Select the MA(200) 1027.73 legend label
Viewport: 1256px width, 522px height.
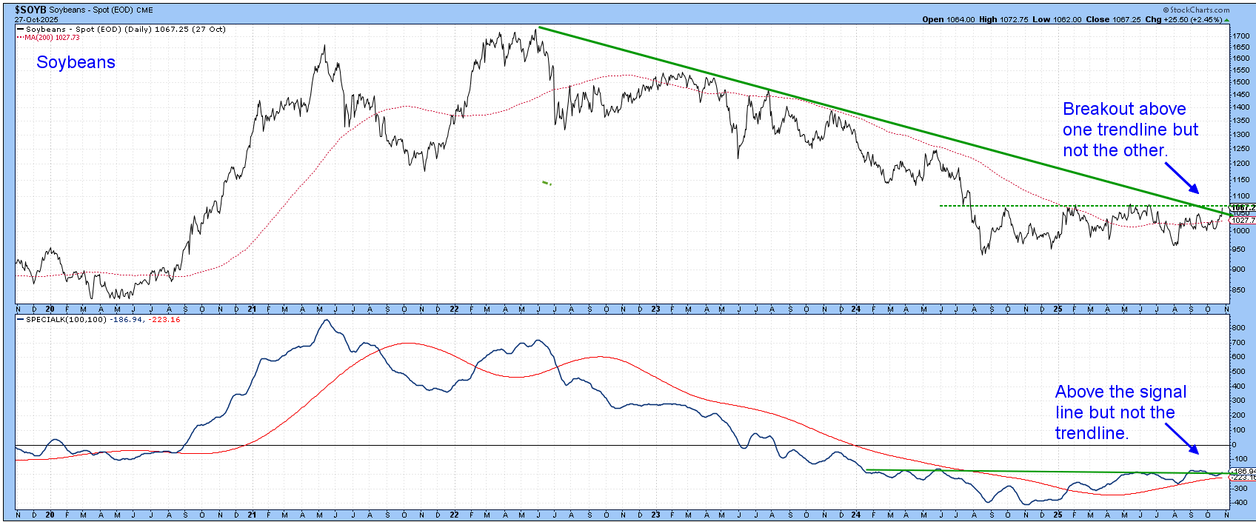[52, 38]
